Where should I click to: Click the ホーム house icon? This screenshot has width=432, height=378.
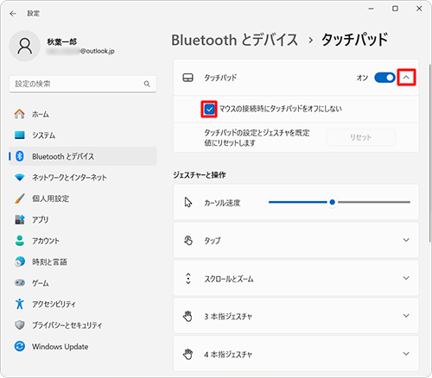tap(20, 114)
